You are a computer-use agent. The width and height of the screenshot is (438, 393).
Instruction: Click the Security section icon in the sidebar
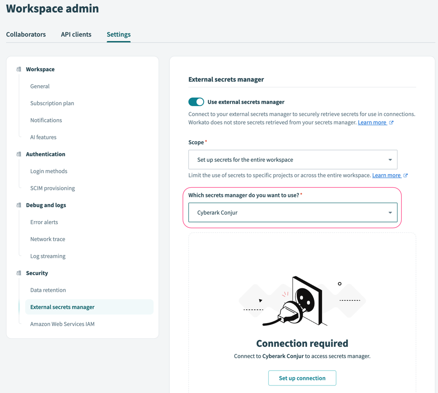19,273
